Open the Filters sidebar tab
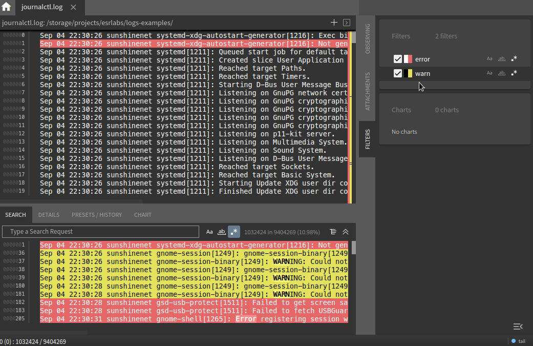Viewport: 533px width, 346px height. (367, 139)
